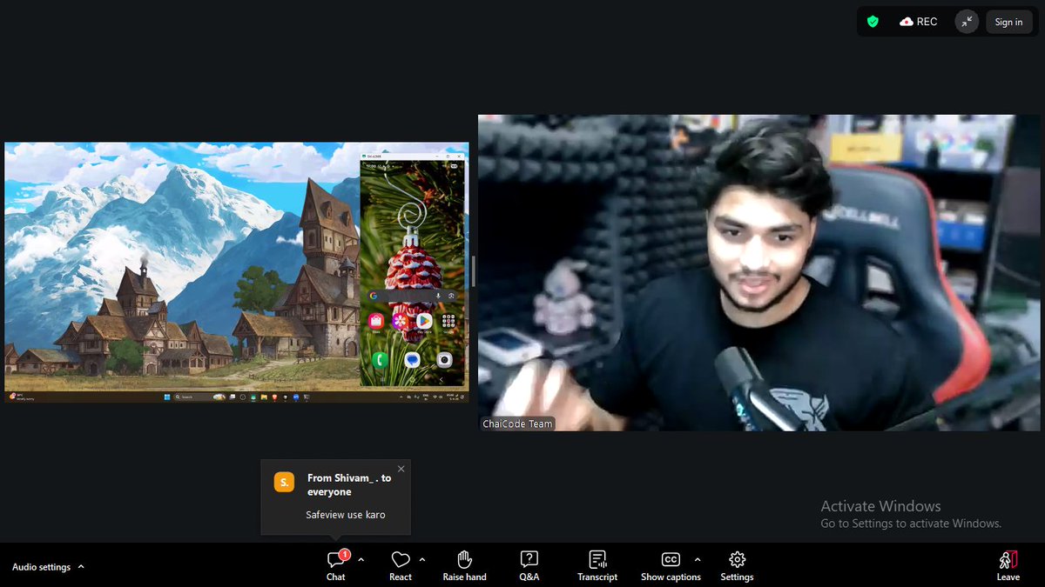Open File Explorer on shared taskbar
Viewport: 1045px width, 587px height.
click(x=264, y=397)
